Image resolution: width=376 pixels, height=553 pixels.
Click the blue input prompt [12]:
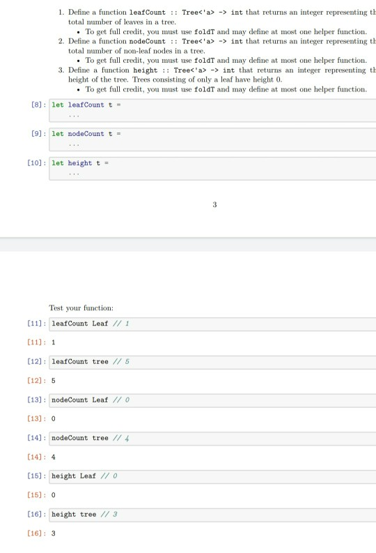click(x=37, y=361)
